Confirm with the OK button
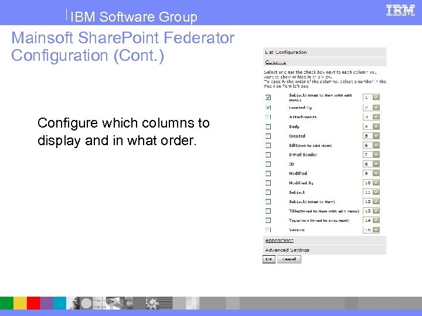 (x=269, y=259)
